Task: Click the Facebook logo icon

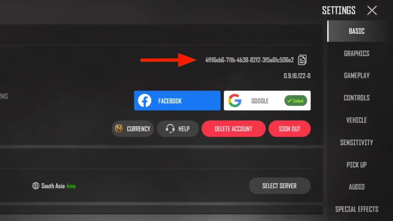Action: (145, 101)
